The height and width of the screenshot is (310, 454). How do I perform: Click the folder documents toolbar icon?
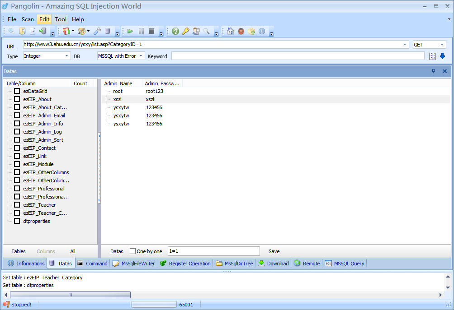22,31
